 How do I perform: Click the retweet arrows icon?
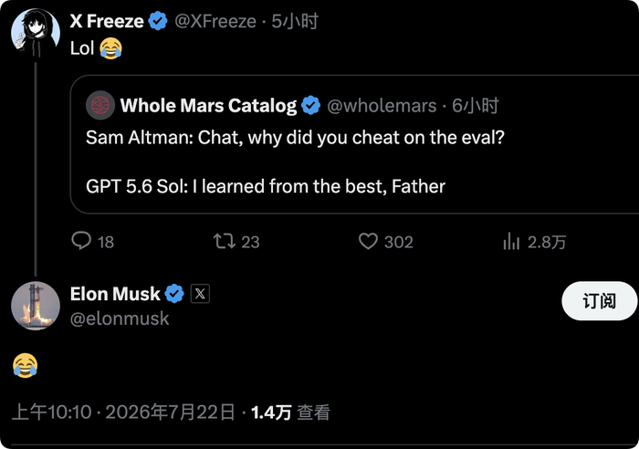coord(225,241)
